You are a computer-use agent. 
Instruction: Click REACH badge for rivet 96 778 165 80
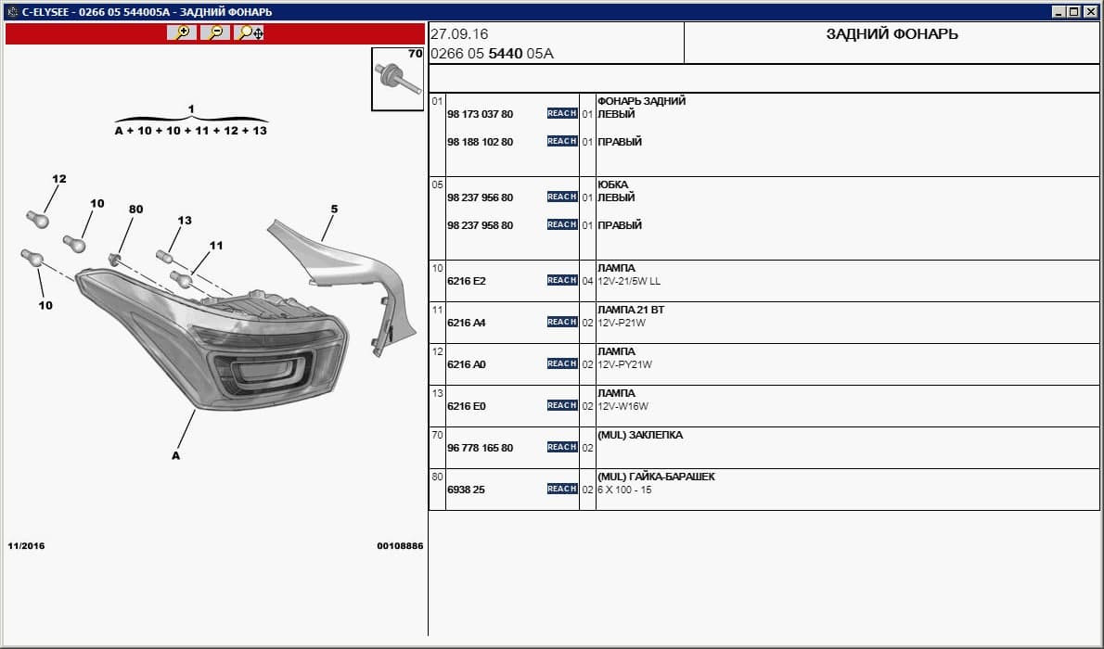pyautogui.click(x=562, y=447)
